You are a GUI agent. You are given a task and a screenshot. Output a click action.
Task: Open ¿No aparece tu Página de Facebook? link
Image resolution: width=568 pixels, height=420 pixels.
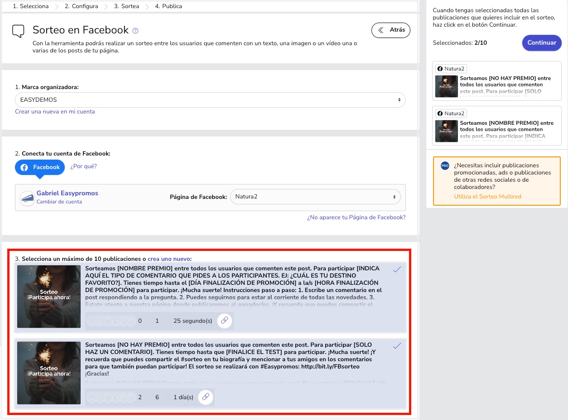(356, 217)
